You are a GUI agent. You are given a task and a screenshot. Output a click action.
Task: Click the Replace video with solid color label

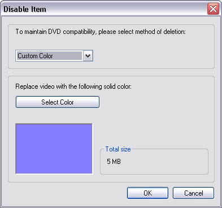(73, 86)
